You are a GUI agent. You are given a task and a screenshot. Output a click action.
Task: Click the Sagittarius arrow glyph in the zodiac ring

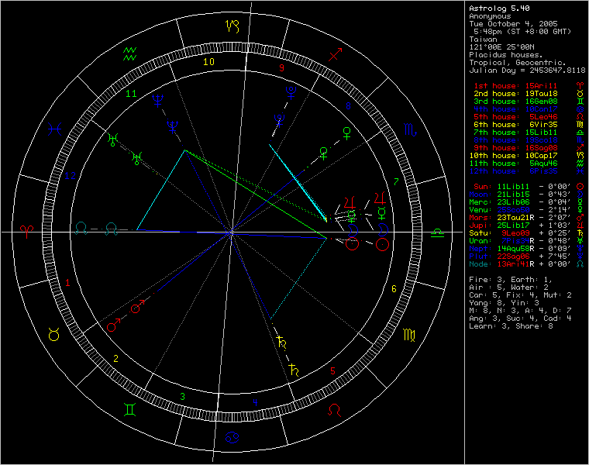click(x=336, y=54)
